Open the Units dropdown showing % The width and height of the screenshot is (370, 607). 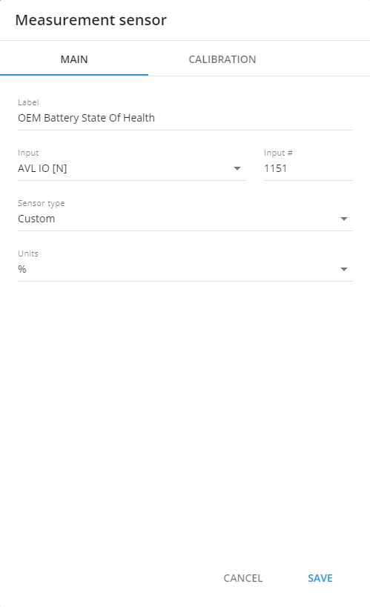click(185, 269)
